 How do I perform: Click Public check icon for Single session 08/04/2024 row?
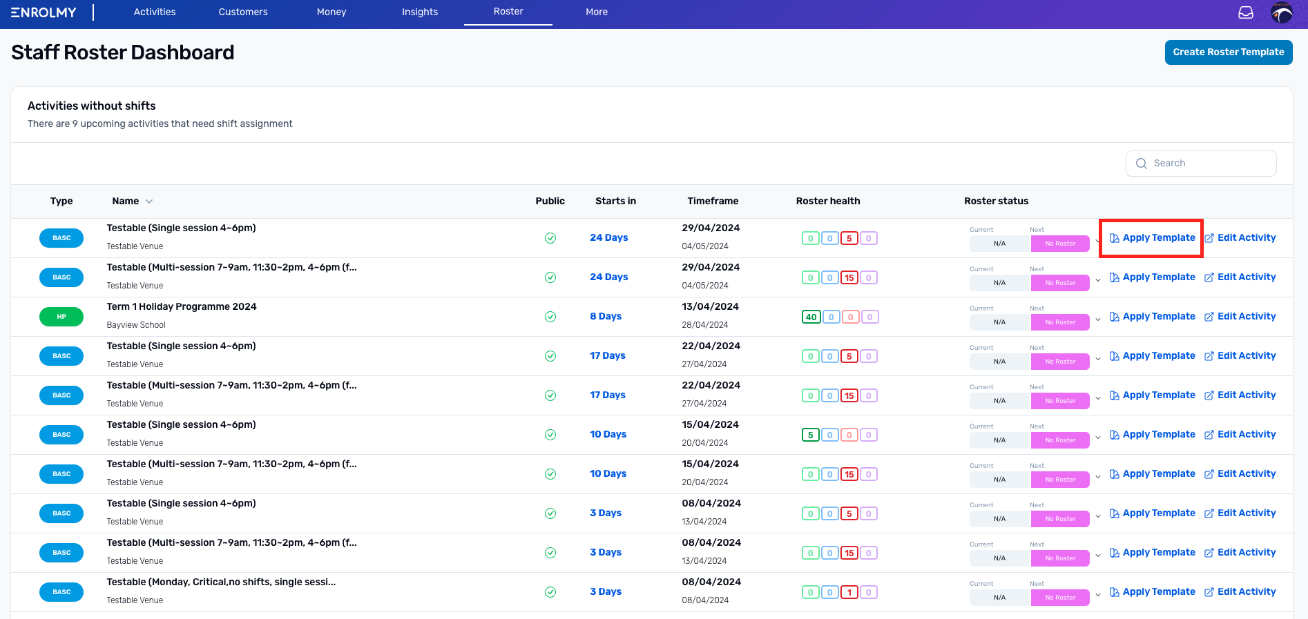(x=550, y=513)
